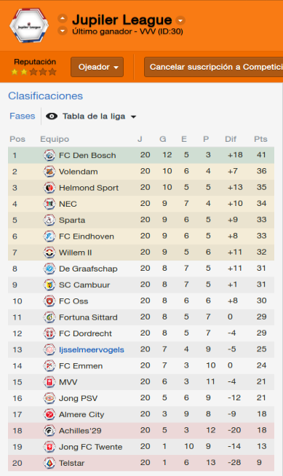283x476 pixels.
Task: Click the Jong PSV club badge
Action: 49,398
